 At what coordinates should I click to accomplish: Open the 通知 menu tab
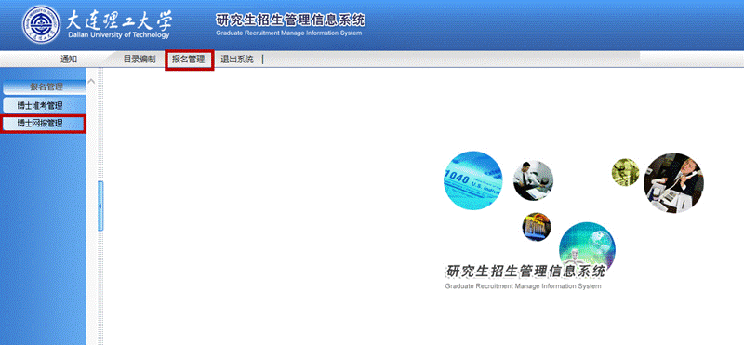(69, 60)
